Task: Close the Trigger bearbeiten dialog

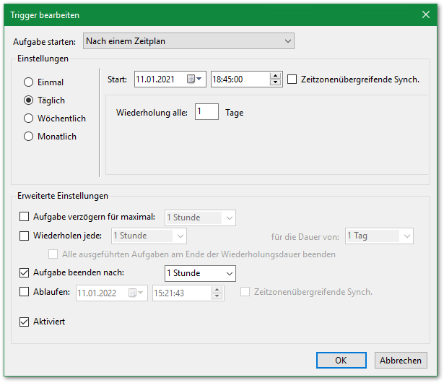Action: coord(426,14)
